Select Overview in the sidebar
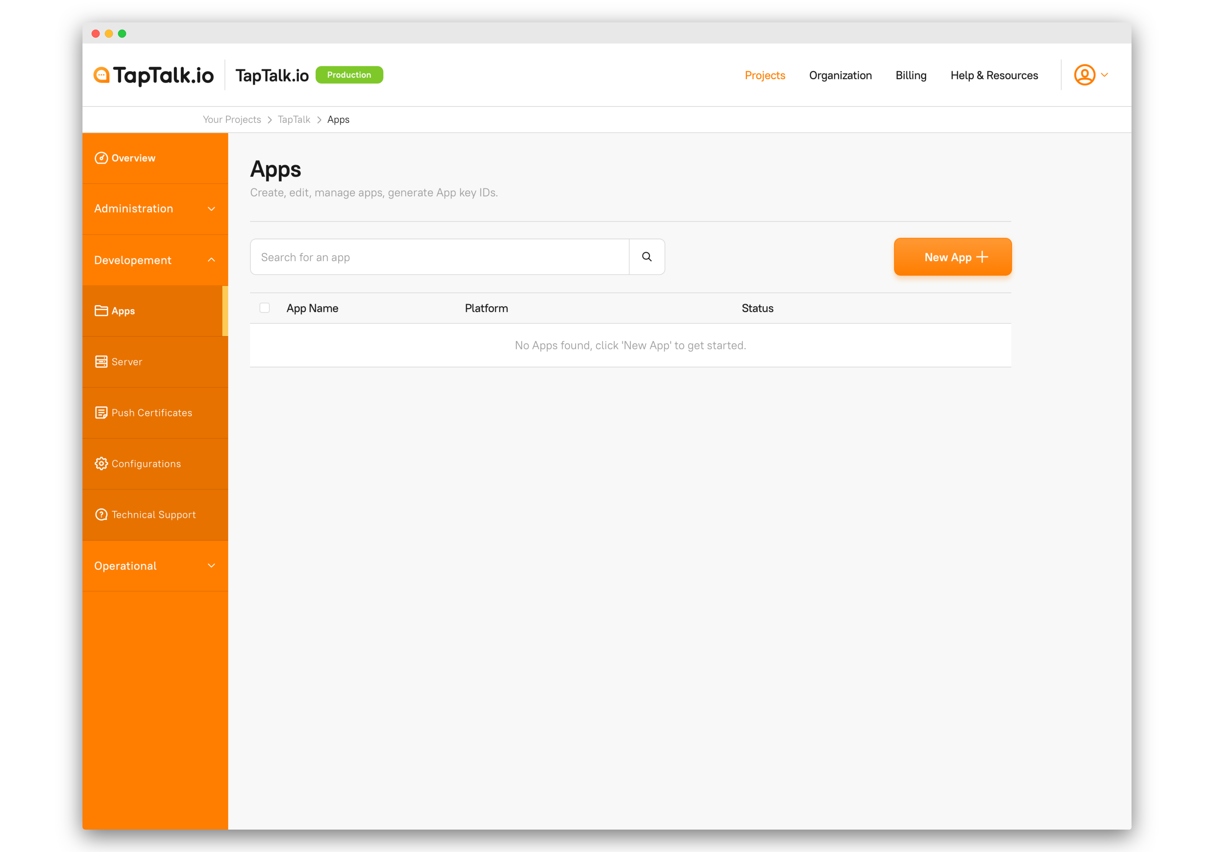Viewport: 1214px width, 852px height. tap(155, 158)
